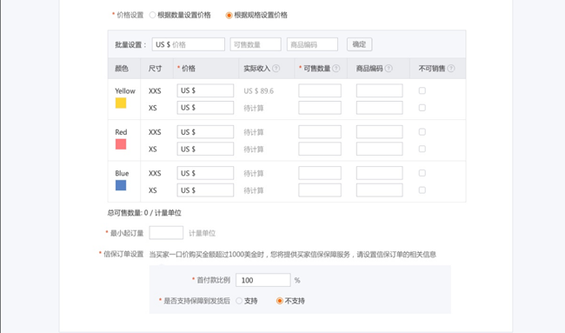Click the 确定 button

point(359,44)
